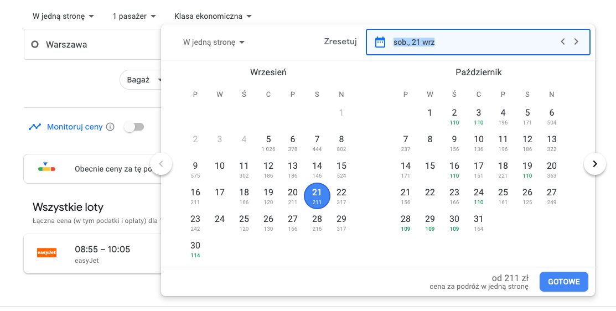Select October 15 without price
616x311 pixels.
(430, 166)
